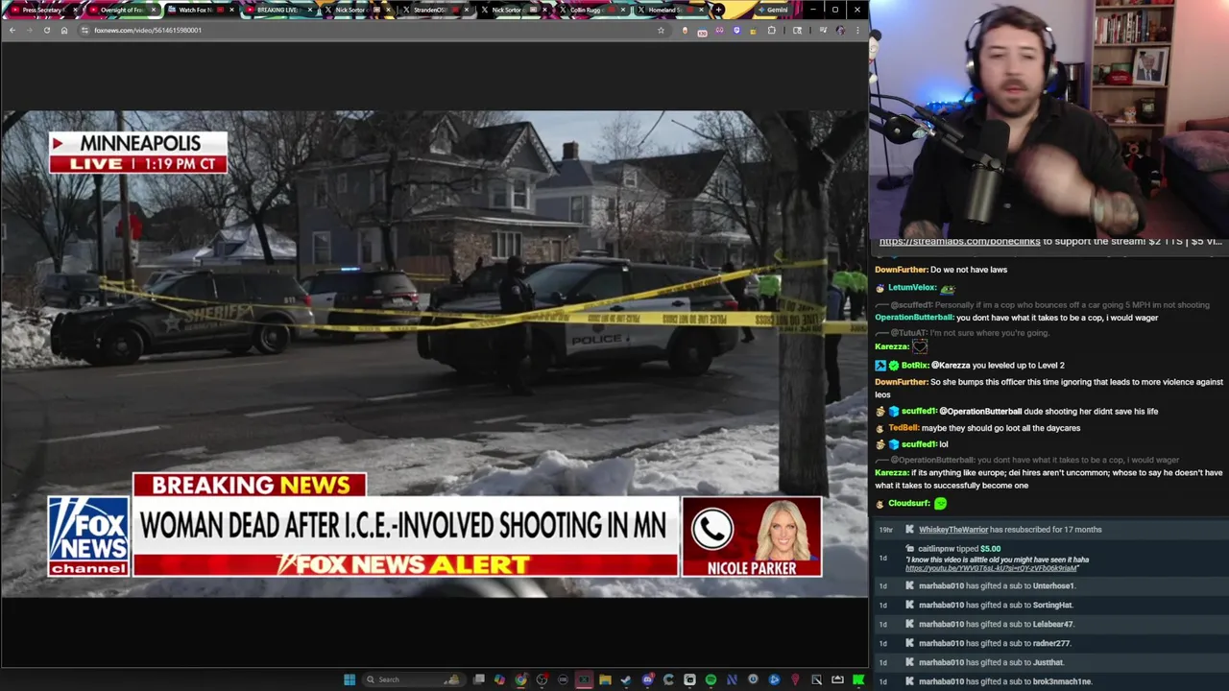Close the BREAKING LIVE tab
Screen dimensions: 1229x691
(310, 10)
